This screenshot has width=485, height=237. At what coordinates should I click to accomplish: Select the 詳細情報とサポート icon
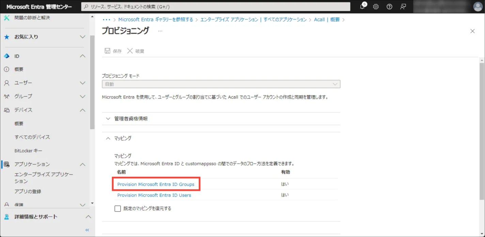tap(6, 217)
